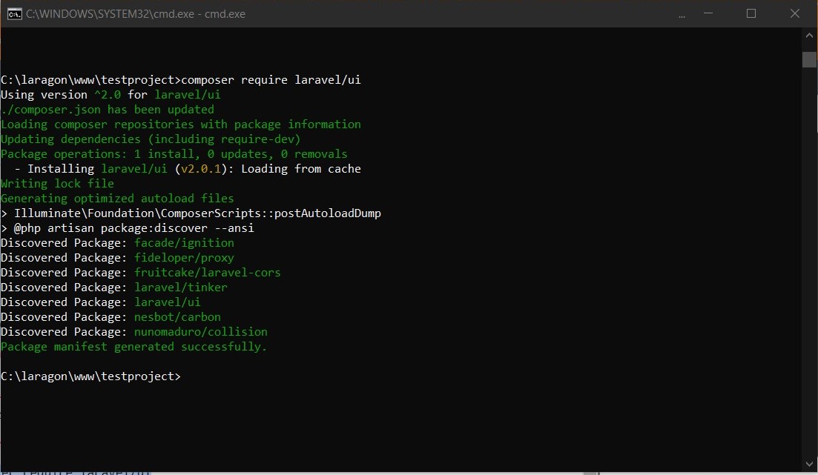
Task: Click the 'nesbot/carbon' package name
Action: [177, 317]
